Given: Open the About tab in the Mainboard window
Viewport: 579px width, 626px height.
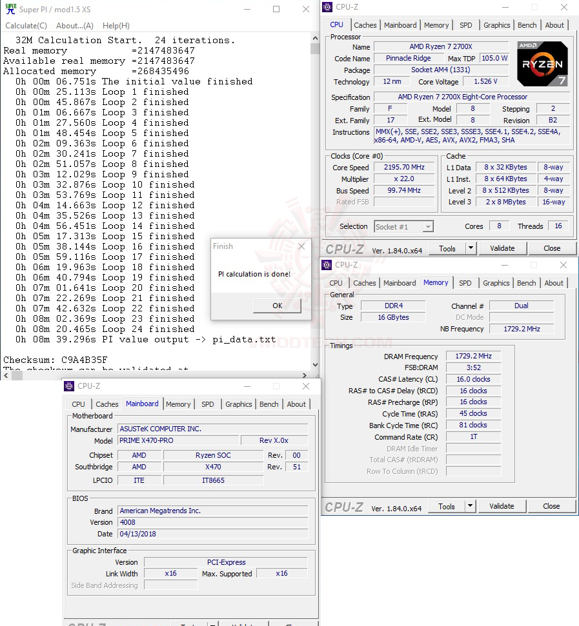Looking at the screenshot, I should click(x=296, y=404).
